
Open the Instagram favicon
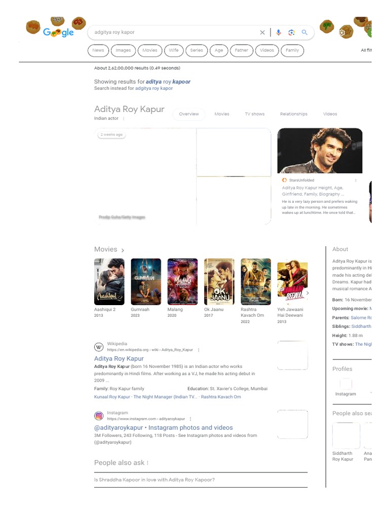[x=99, y=416]
